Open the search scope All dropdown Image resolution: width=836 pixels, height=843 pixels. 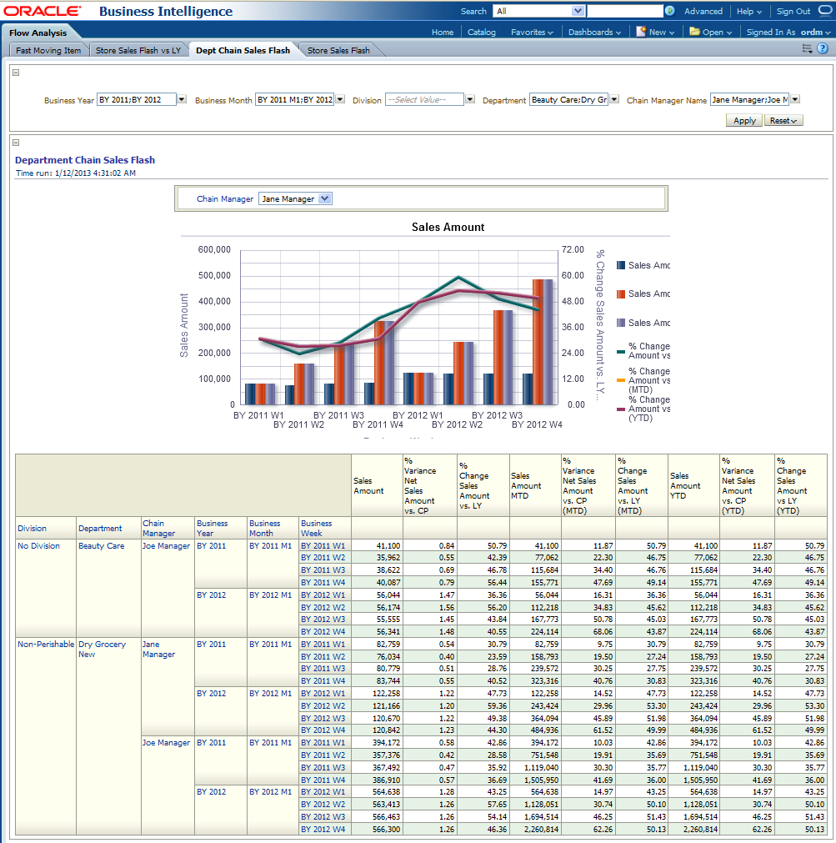(578, 11)
